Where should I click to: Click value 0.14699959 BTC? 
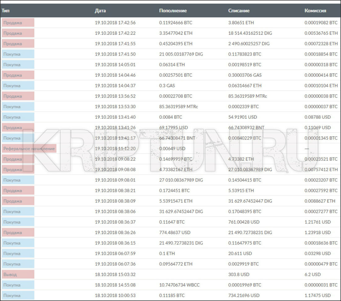(176, 159)
